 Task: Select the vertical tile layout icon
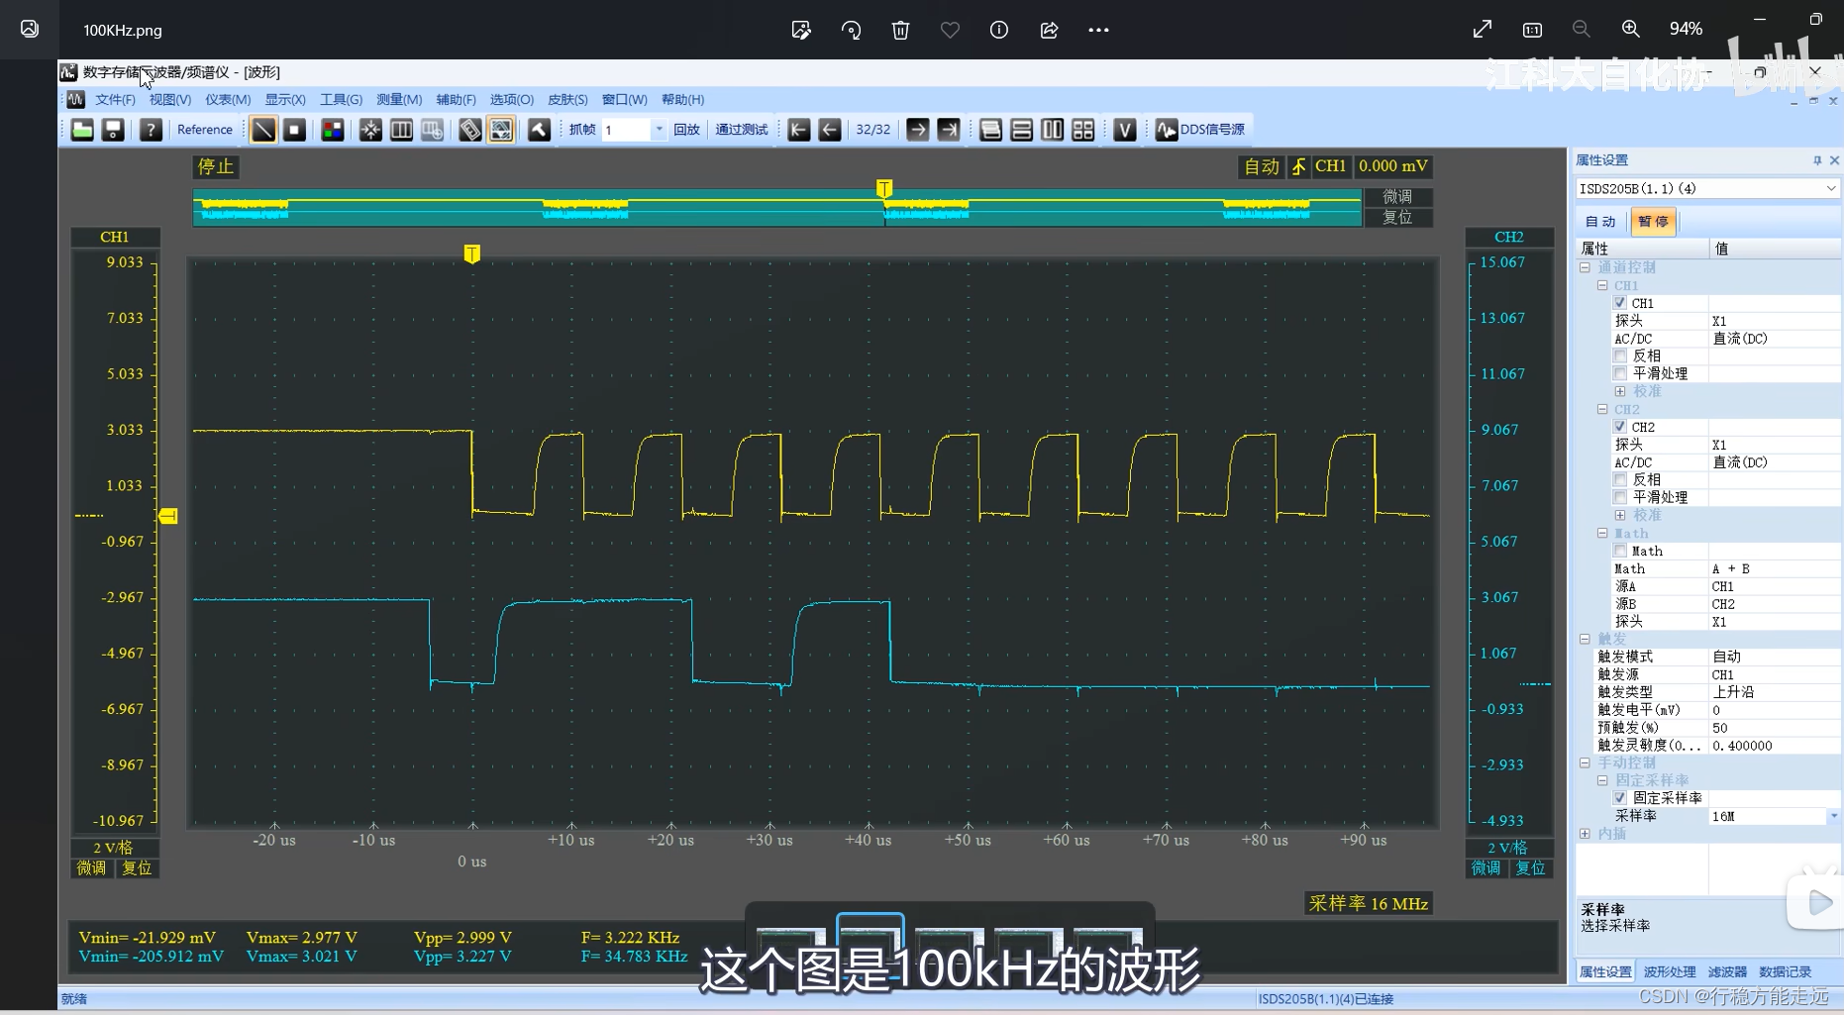[x=1052, y=130]
